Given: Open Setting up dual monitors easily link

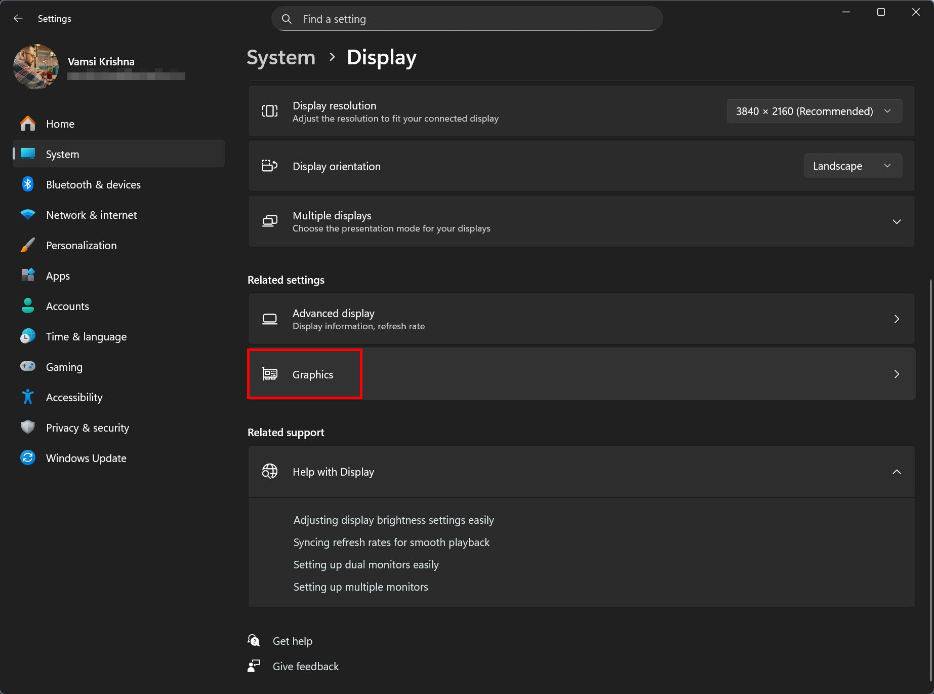Looking at the screenshot, I should [366, 565].
